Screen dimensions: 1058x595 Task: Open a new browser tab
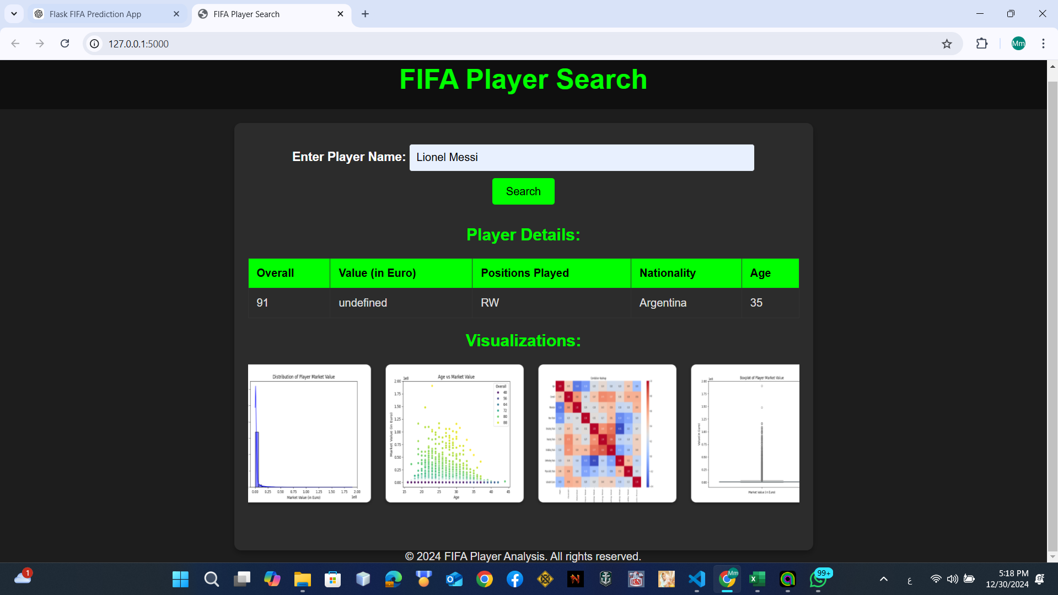364,14
